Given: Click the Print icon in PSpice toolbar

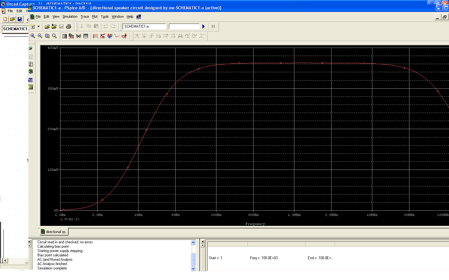Looking at the screenshot, I should tap(69, 26).
